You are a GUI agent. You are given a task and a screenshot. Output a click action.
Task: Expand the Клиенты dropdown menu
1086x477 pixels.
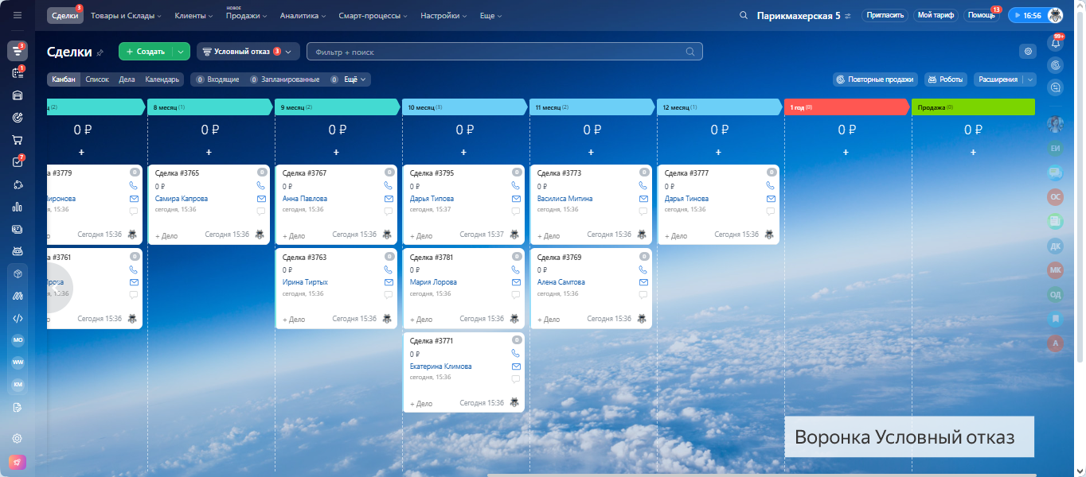[193, 15]
